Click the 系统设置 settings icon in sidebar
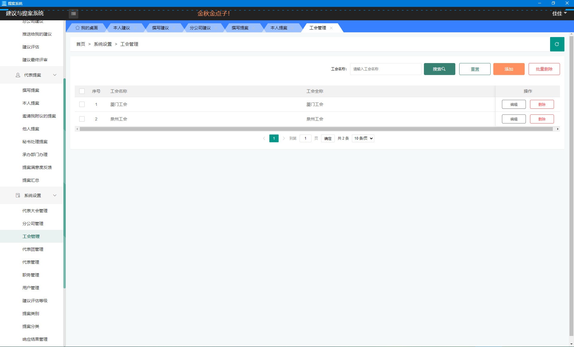The image size is (574, 347). 18,195
